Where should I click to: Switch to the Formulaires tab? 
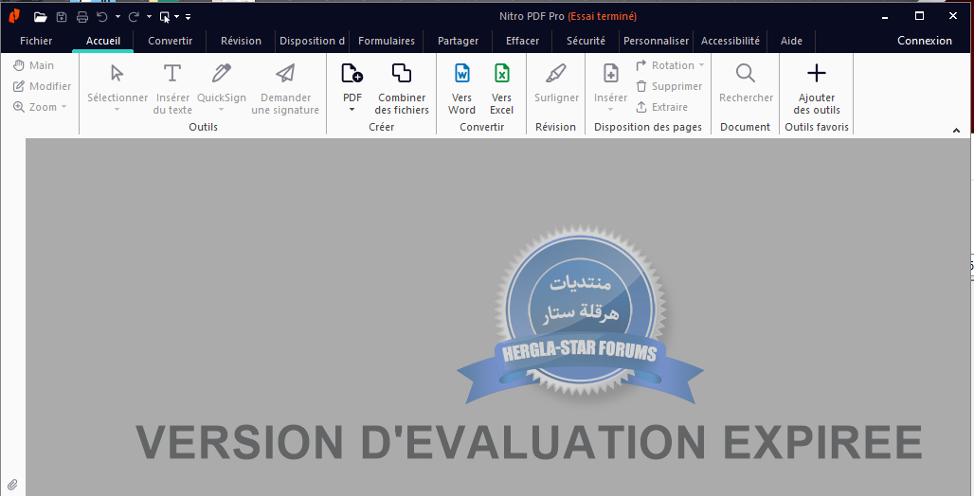pos(387,41)
